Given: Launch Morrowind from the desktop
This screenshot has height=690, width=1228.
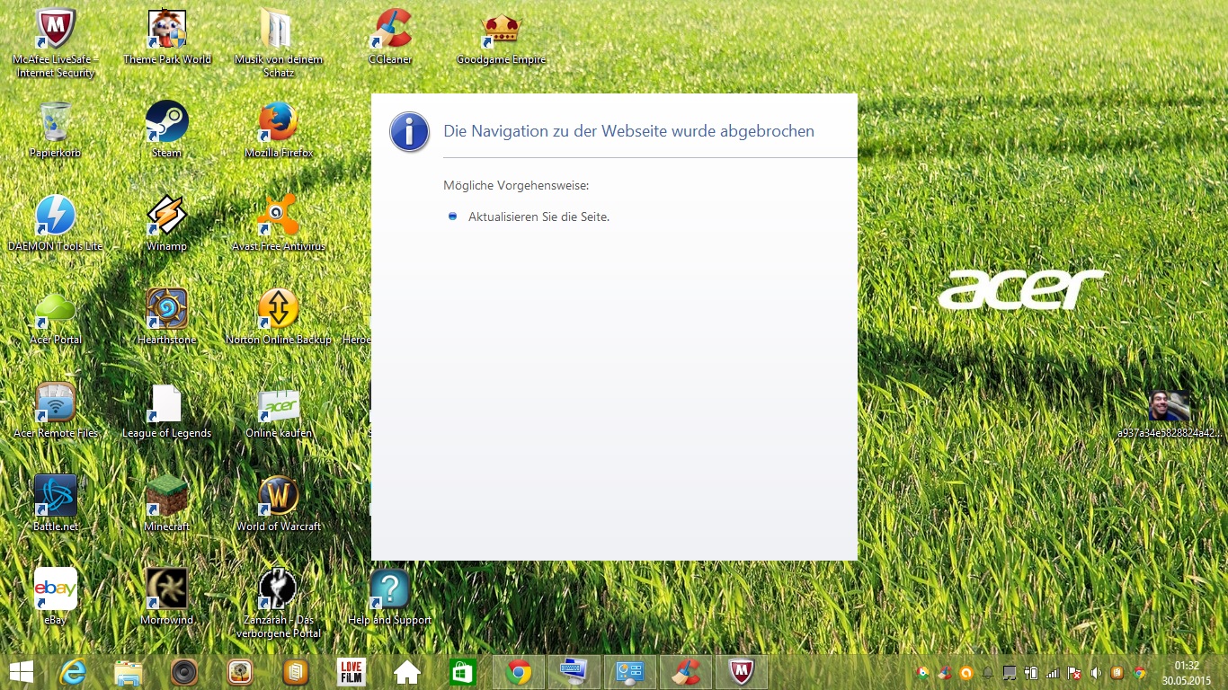Looking at the screenshot, I should tap(167, 597).
